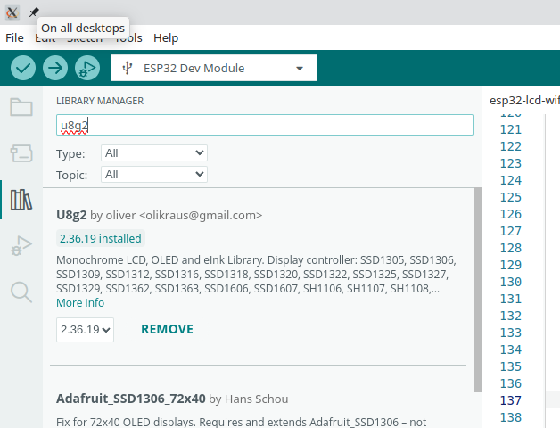
Task: Open the Search magnifier in the sidebar
Action: click(x=21, y=292)
